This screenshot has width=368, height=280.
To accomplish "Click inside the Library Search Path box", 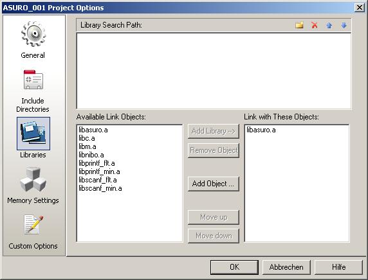I will point(214,71).
